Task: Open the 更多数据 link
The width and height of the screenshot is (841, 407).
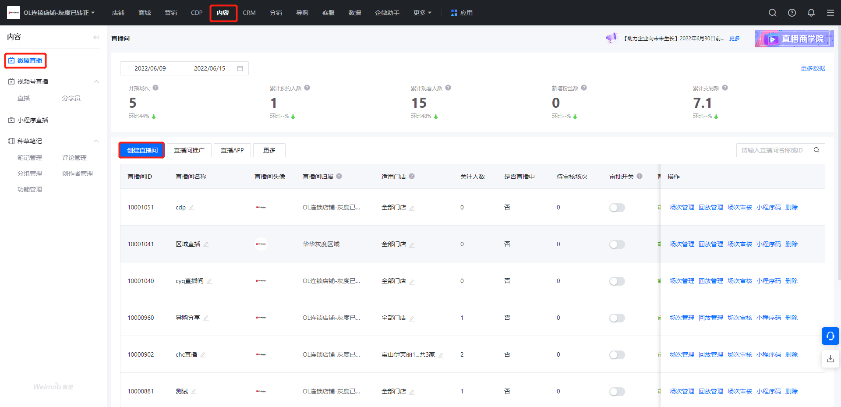Action: (813, 68)
